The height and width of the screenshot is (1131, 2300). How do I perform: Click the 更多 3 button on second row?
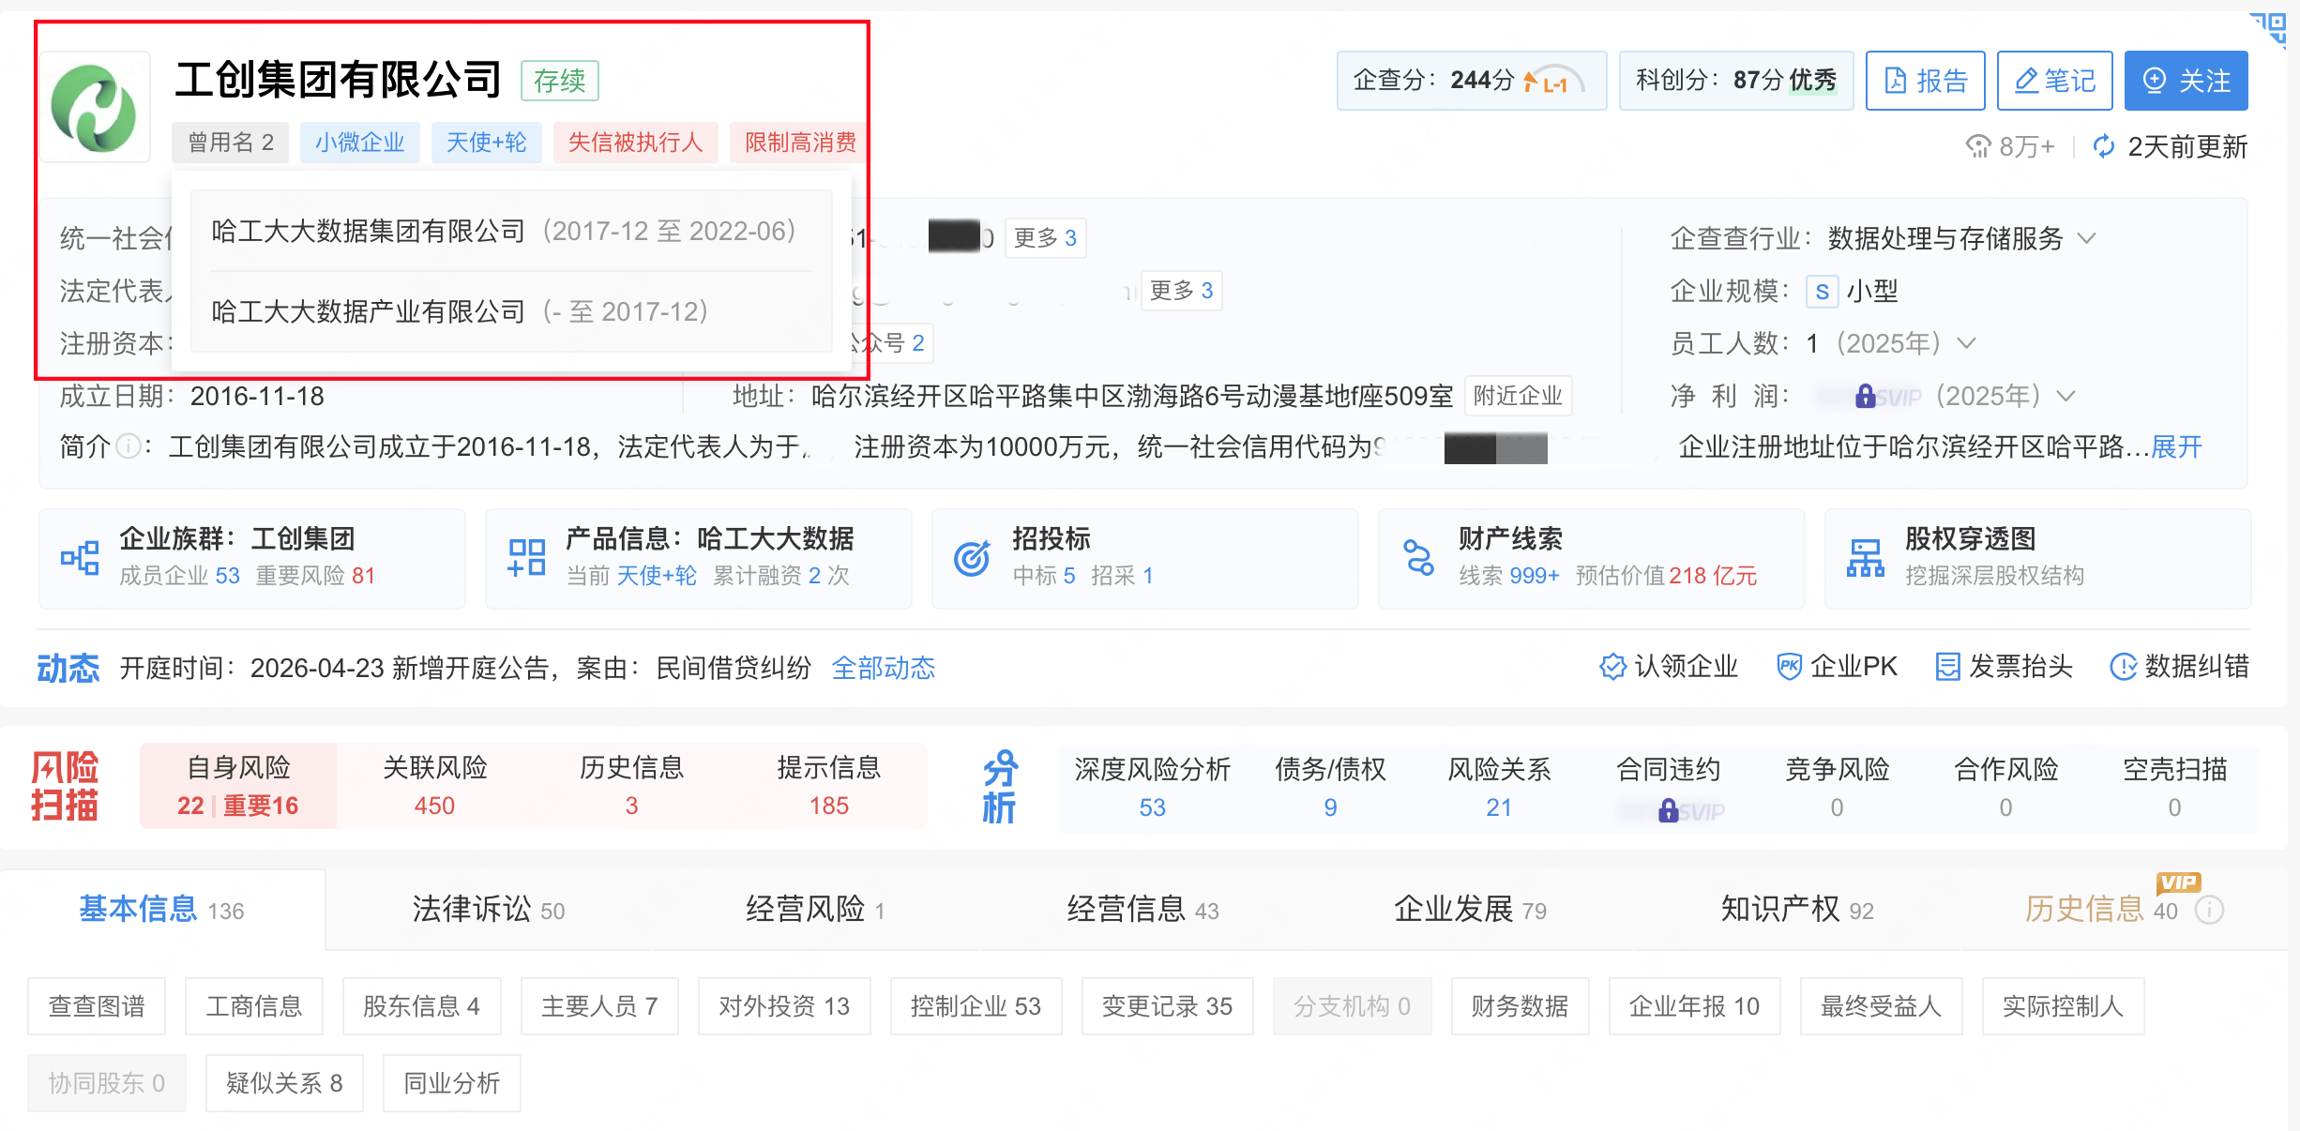[x=1182, y=291]
